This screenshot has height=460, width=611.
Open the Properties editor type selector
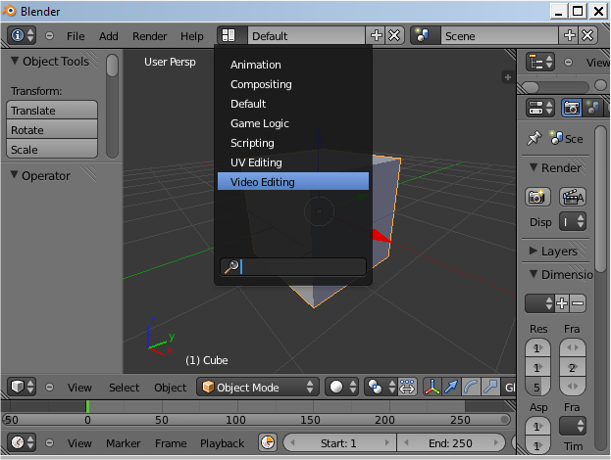coord(540,108)
